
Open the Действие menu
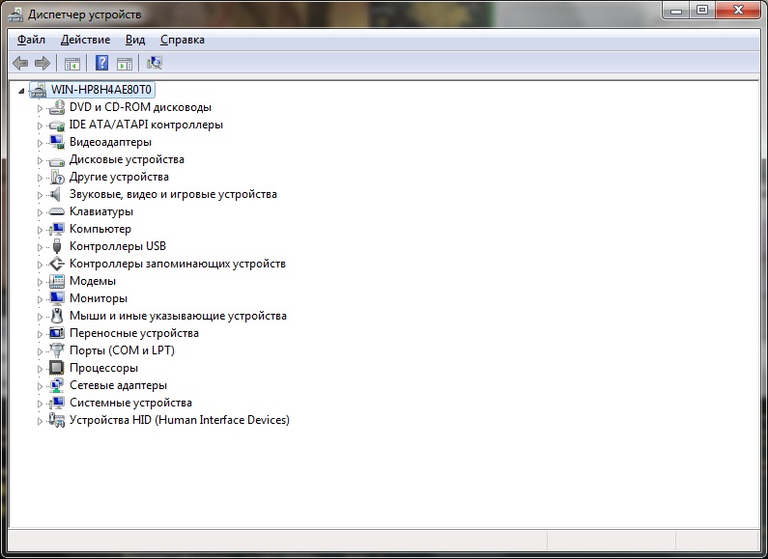[85, 40]
